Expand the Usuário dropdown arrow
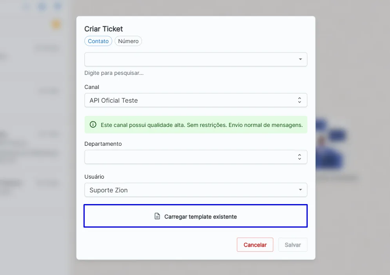The height and width of the screenshot is (275, 390). tap(300, 190)
